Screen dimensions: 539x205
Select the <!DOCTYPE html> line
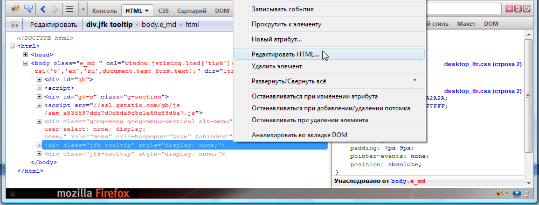[45, 38]
